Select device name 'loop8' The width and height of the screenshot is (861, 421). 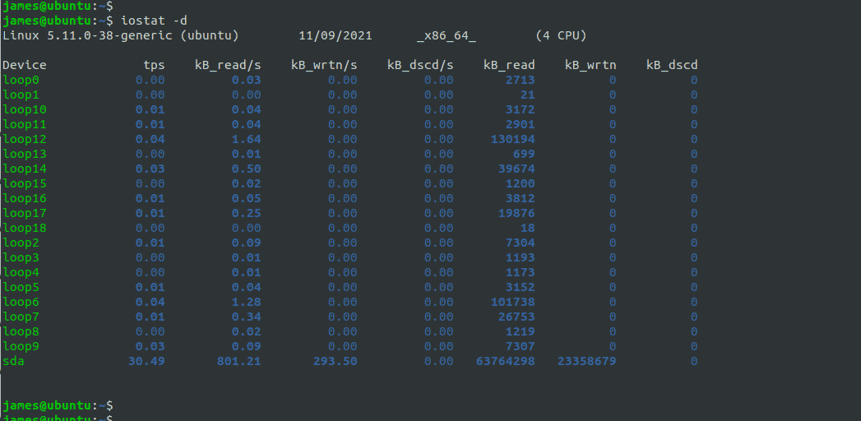click(21, 332)
